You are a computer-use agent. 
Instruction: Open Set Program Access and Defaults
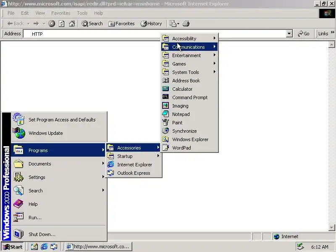58,120
